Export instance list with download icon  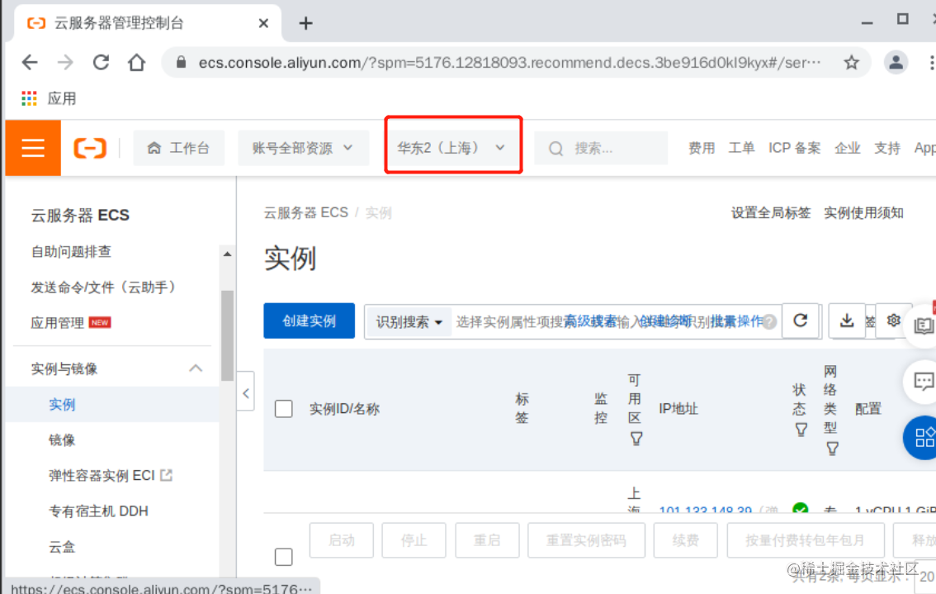(x=847, y=321)
